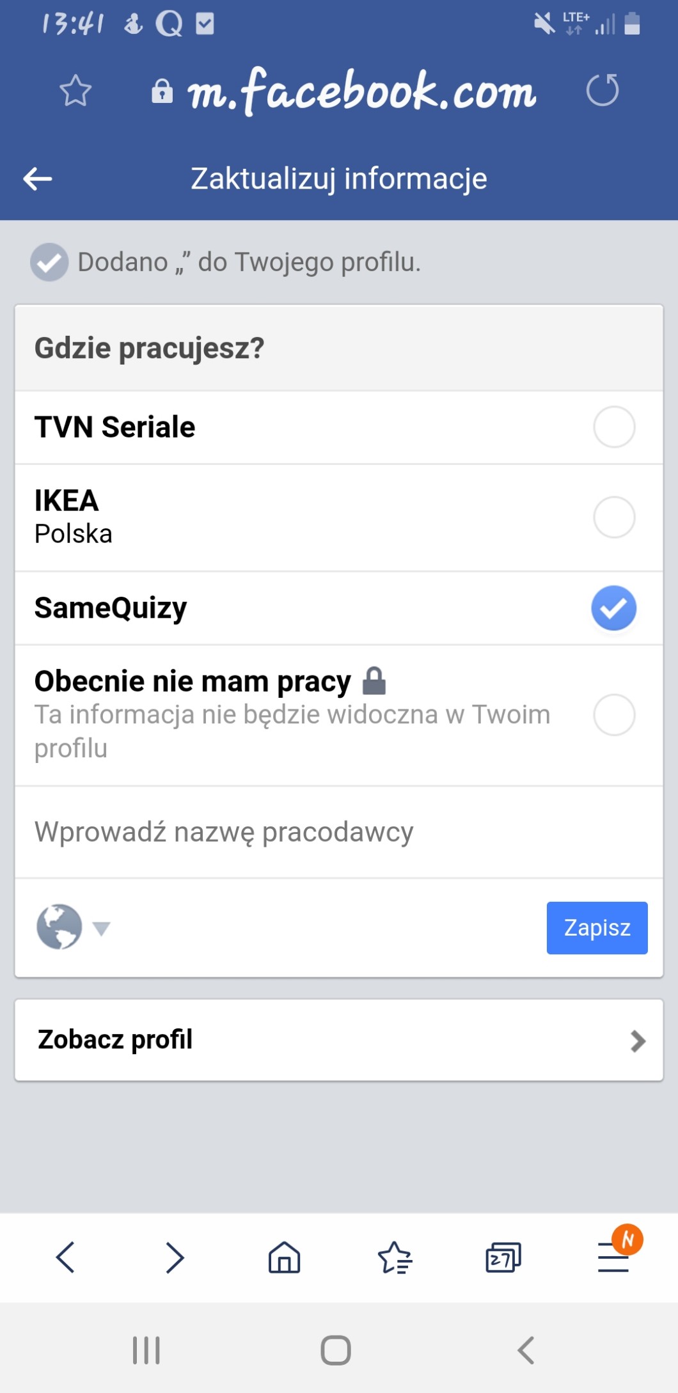
Task: Select the IKEA Polska radio button
Action: point(613,517)
